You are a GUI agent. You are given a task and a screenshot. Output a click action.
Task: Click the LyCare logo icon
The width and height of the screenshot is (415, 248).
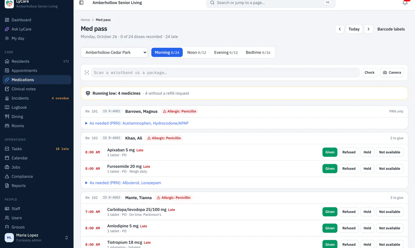[x=9, y=4]
